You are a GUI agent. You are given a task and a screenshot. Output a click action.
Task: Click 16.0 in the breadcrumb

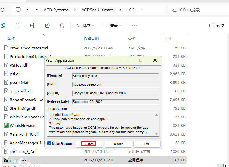pos(131,10)
